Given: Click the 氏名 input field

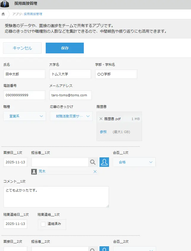Looking at the screenshot, I should click(x=24, y=74).
